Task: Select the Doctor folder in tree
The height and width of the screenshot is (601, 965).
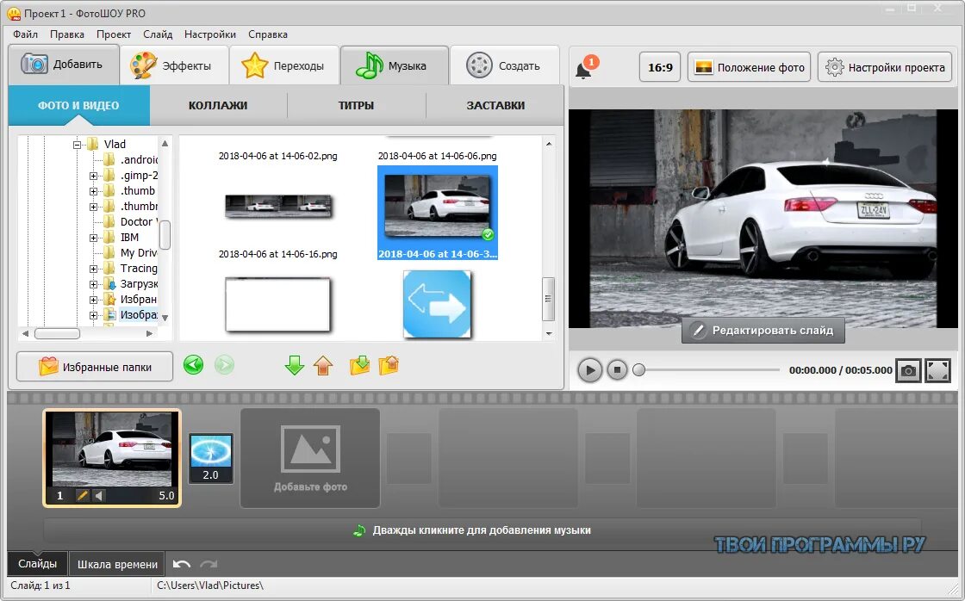Action: [130, 222]
